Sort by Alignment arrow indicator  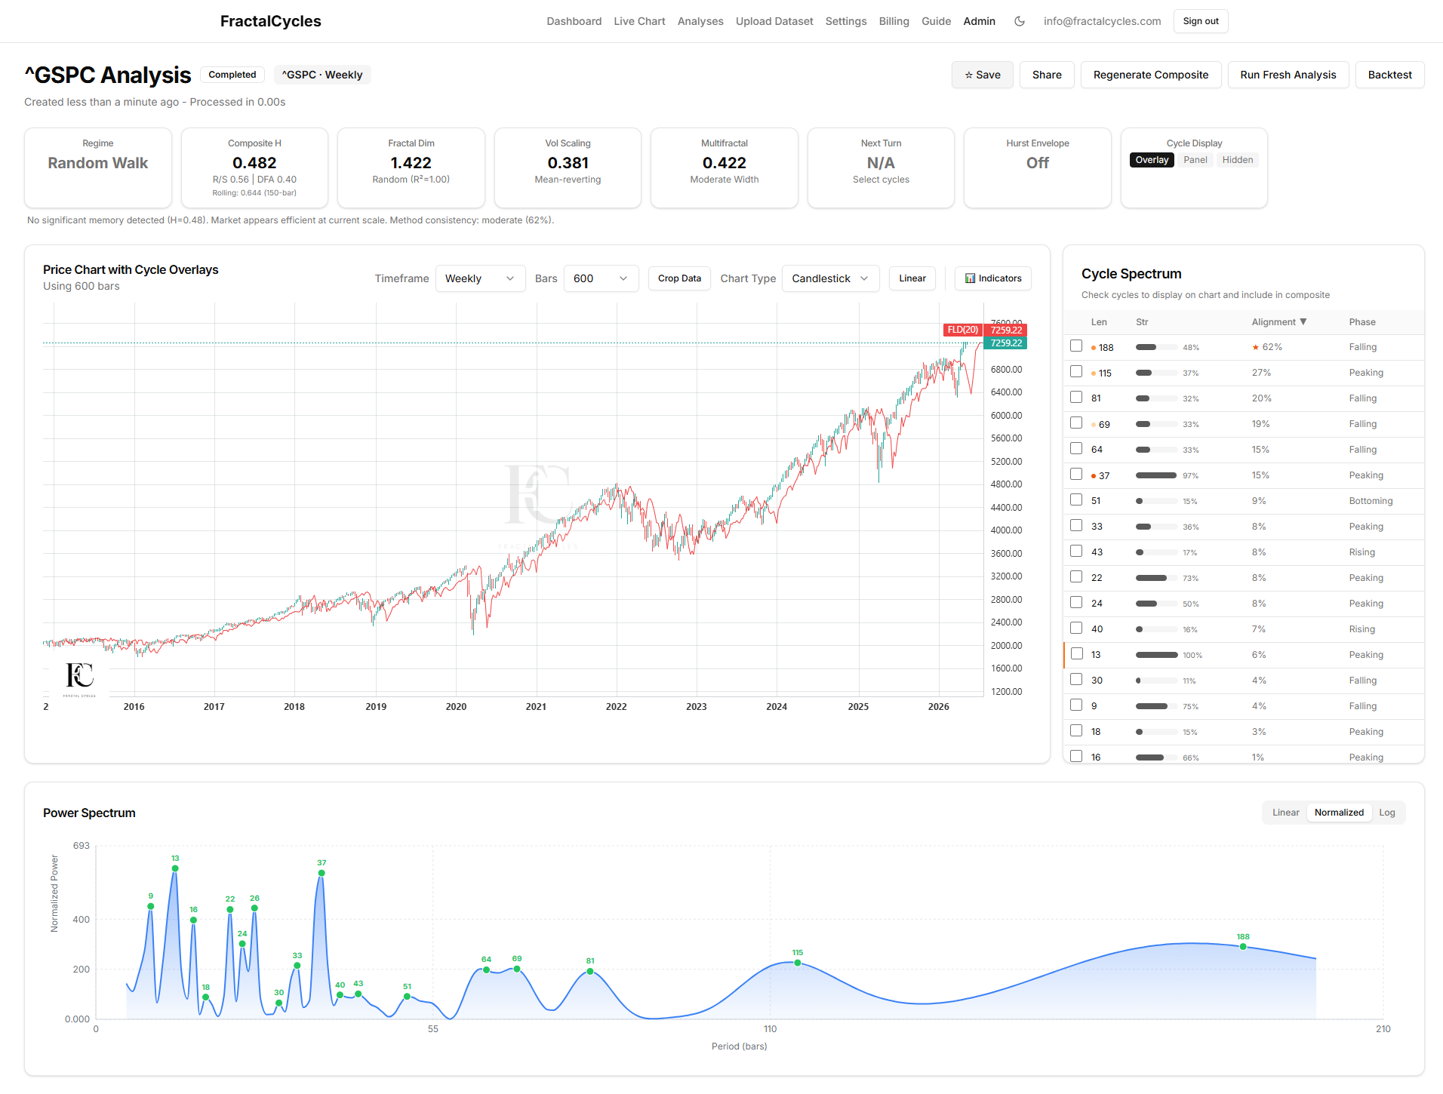(x=1303, y=321)
